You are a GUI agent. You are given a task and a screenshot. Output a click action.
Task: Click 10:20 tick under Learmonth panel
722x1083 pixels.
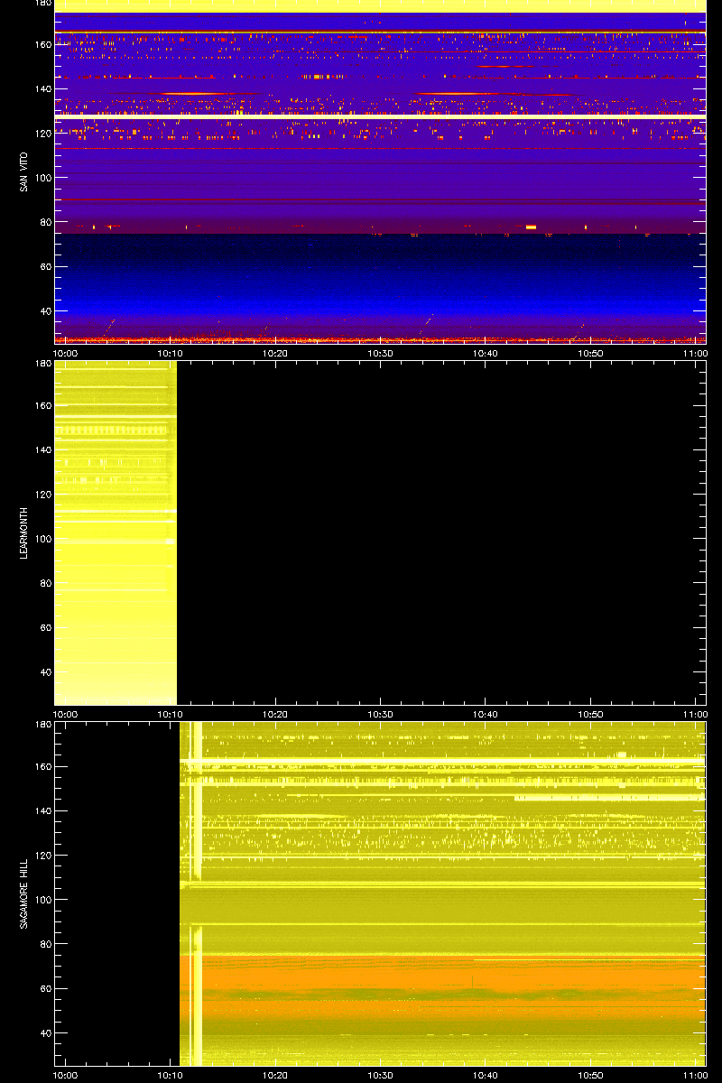[x=275, y=714]
